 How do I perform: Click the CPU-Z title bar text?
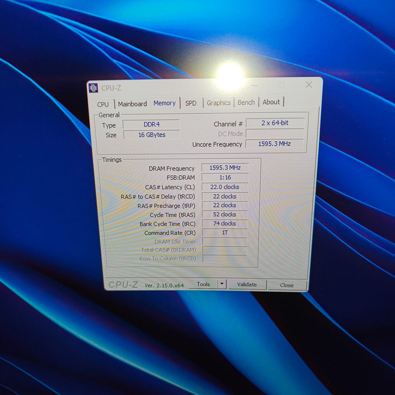[111, 88]
